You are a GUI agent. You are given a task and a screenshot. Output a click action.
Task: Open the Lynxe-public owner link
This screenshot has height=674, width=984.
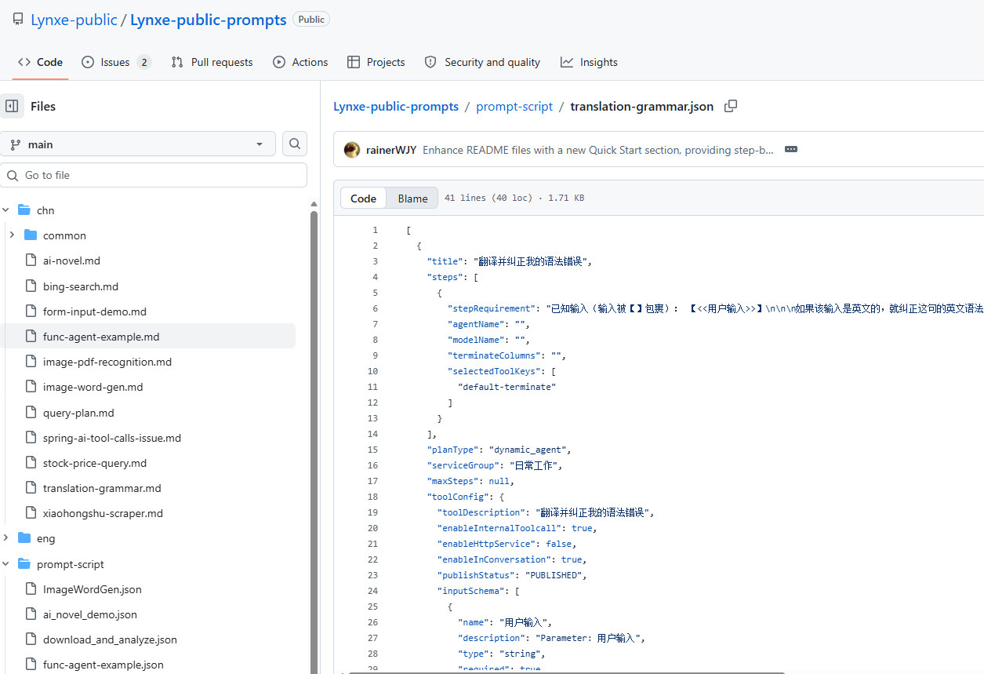click(74, 20)
